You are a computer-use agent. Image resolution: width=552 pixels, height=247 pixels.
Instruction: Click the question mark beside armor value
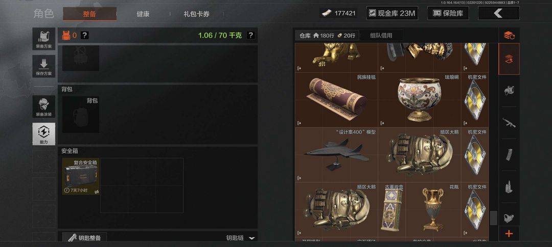[x=85, y=36]
